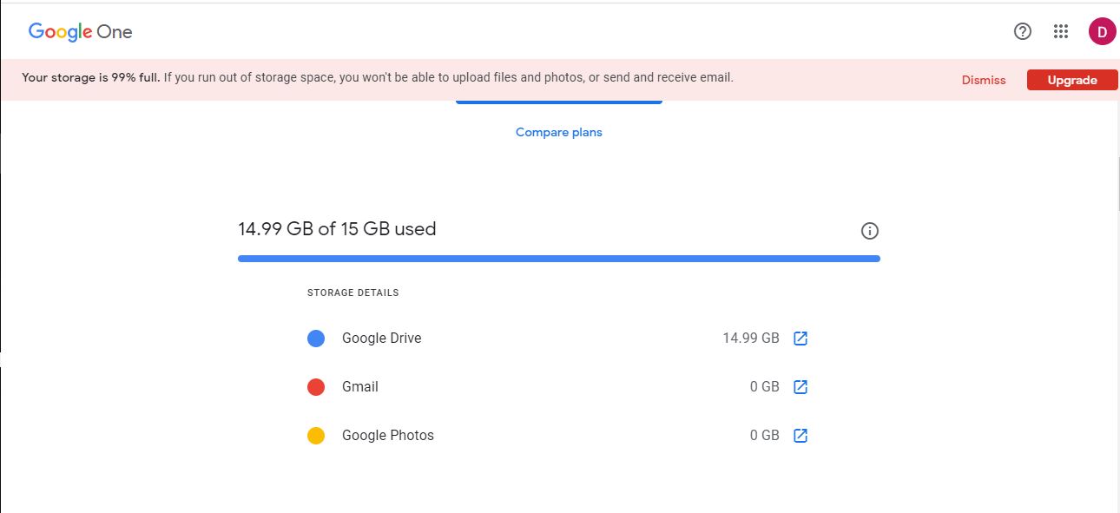Screen dimensions: 1120x513
Task: Open the help menu via question mark icon
Action: click(x=1022, y=31)
